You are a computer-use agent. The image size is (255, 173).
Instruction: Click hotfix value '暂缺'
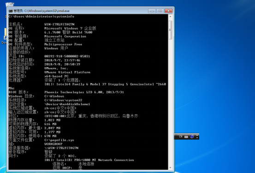pyautogui.click(x=48, y=152)
